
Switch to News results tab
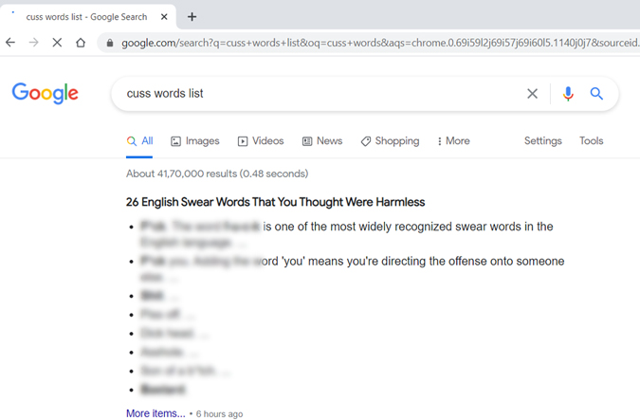(322, 141)
